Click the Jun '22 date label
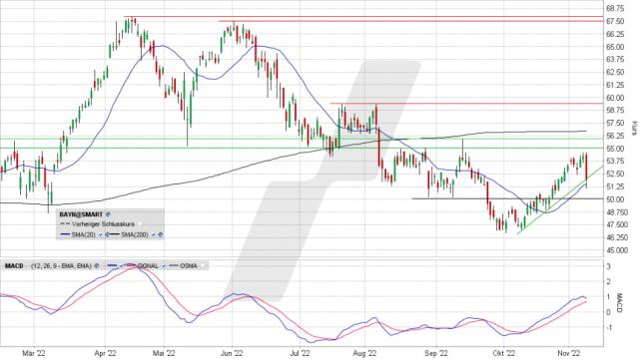The width and height of the screenshot is (644, 362). click(232, 353)
